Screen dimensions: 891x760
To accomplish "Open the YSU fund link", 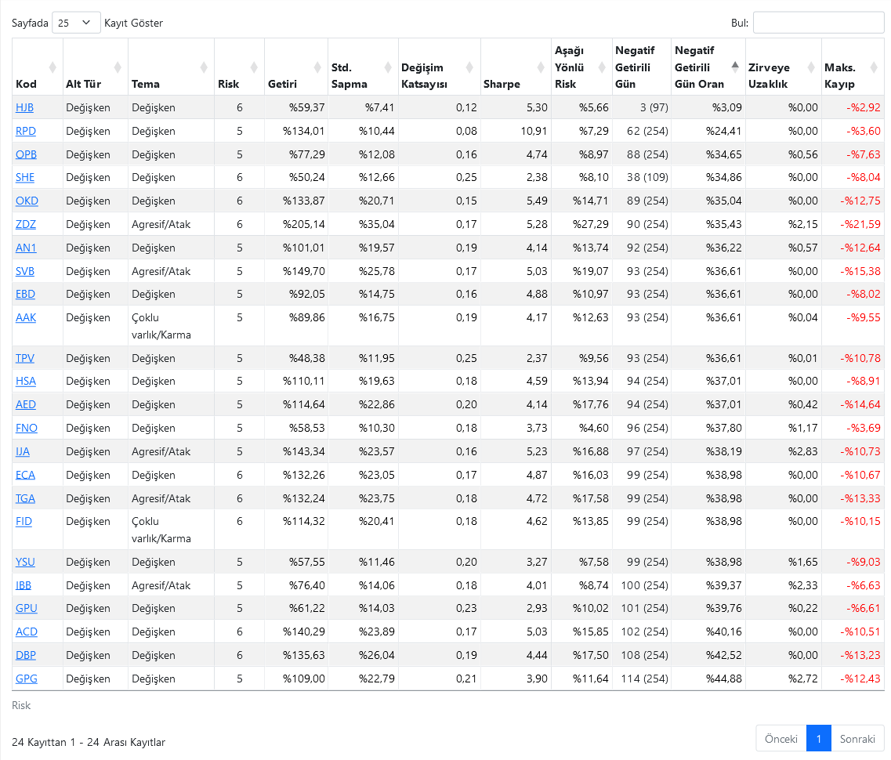I will (x=26, y=562).
